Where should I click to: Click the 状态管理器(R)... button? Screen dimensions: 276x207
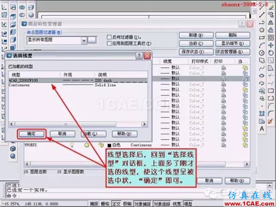pos(232,52)
